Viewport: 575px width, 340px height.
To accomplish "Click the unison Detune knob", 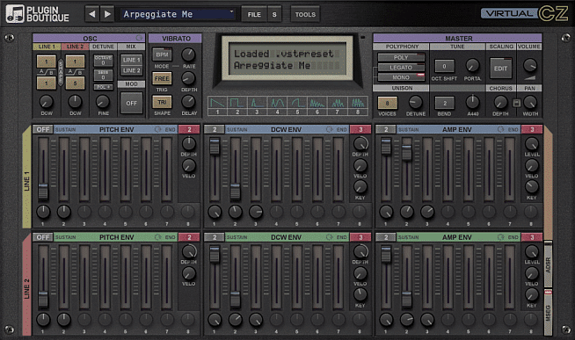I will point(416,102).
